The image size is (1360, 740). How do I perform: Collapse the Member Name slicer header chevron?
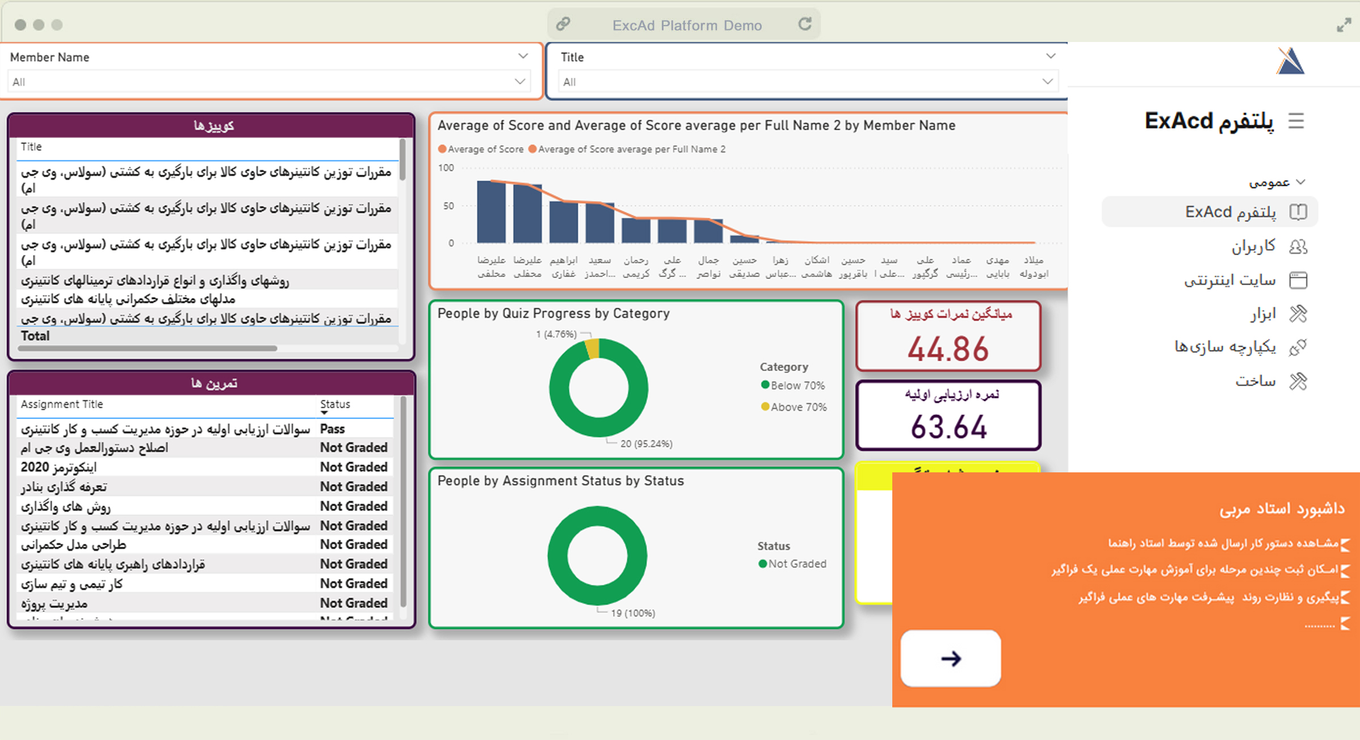523,56
